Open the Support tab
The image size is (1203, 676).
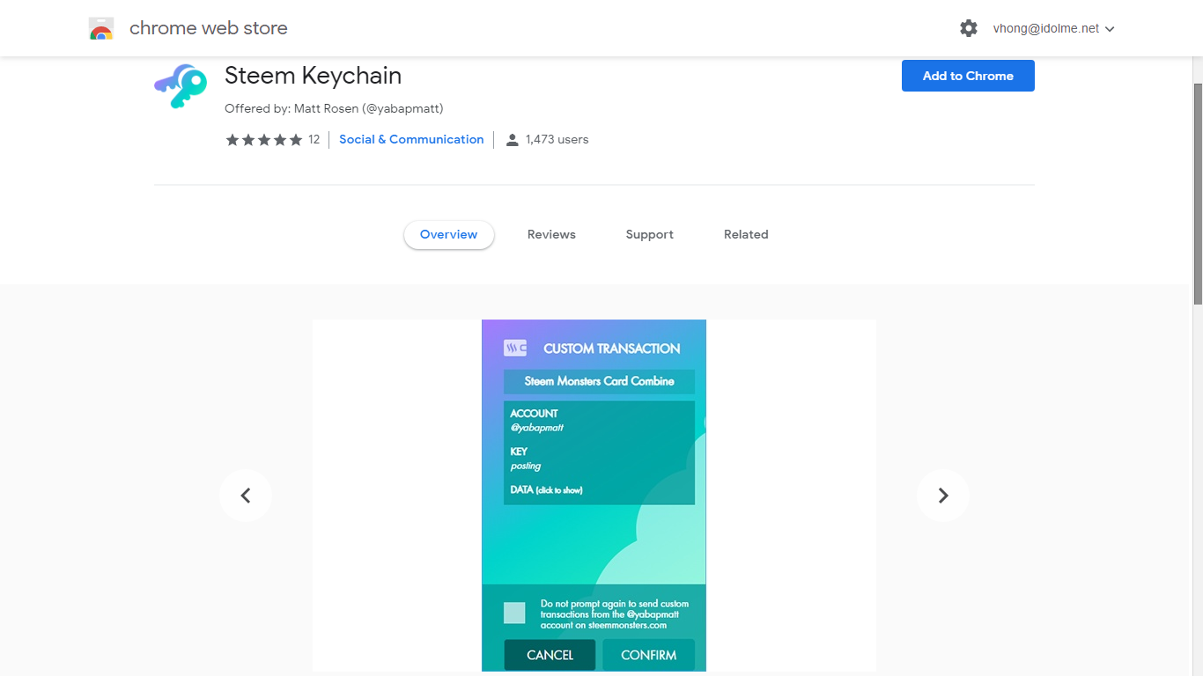[650, 235]
